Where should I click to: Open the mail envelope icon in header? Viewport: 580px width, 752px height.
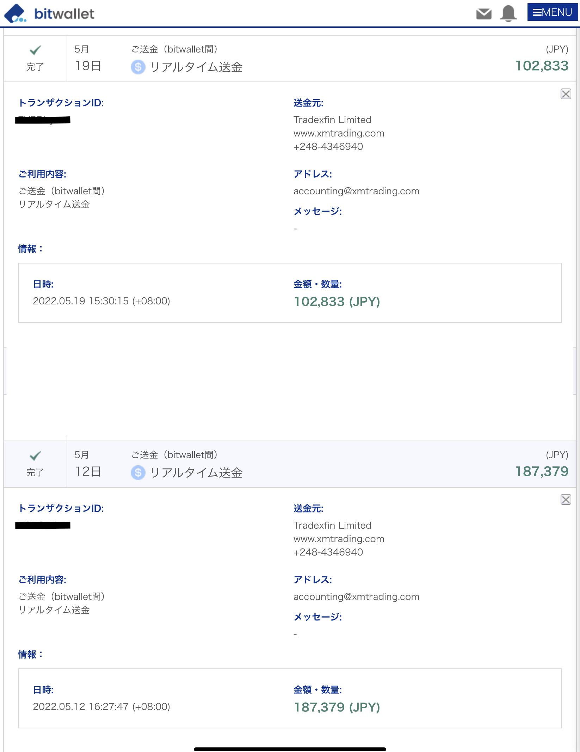(x=484, y=14)
